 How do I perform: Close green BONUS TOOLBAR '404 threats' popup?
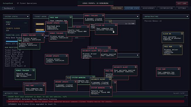pos(34,70)
